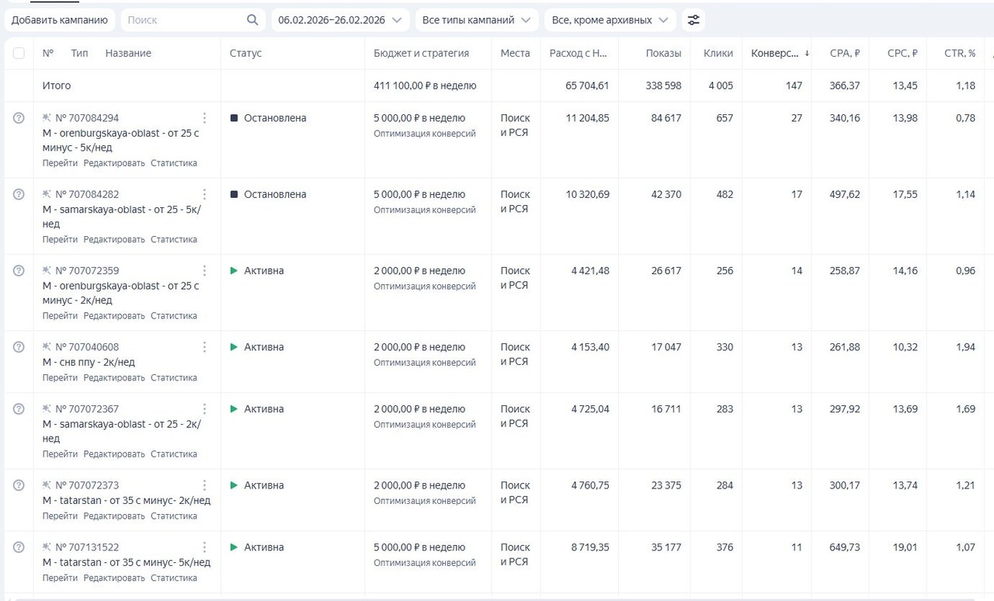
Task: Click the search magnifier icon
Action: pyautogui.click(x=252, y=20)
